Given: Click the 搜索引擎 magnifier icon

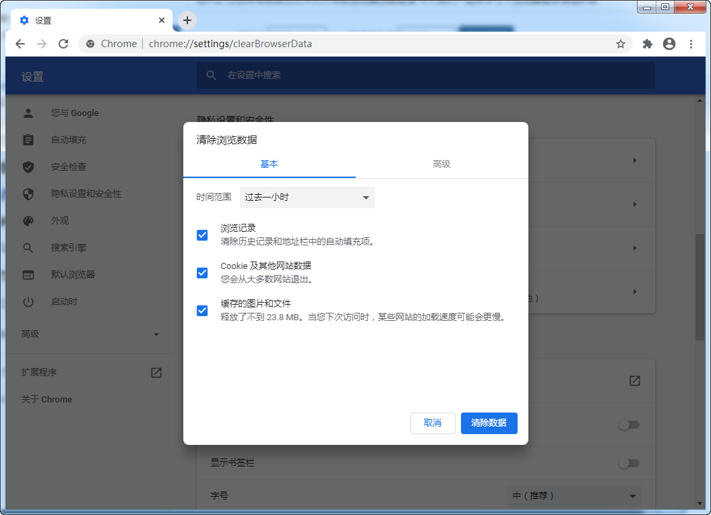Looking at the screenshot, I should [28, 247].
